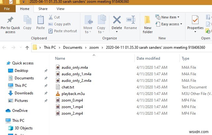Click the Copy ribbon icon

28,20
